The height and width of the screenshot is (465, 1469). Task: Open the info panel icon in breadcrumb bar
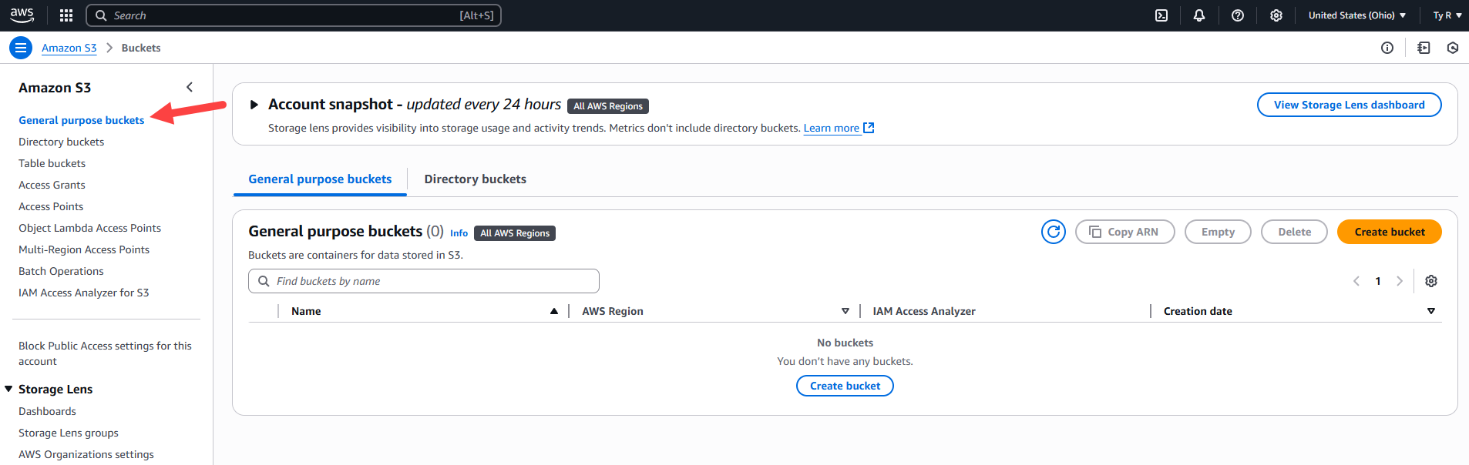tap(1387, 48)
